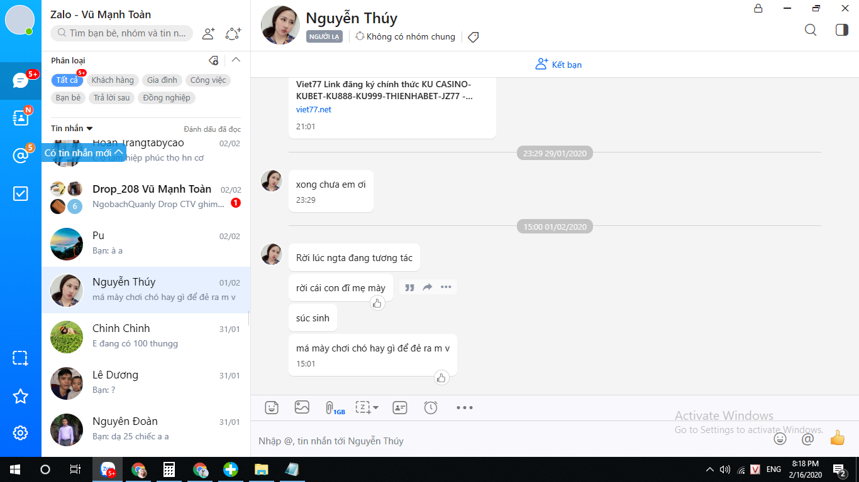Filter chats by 'Công việc'

pos(209,80)
